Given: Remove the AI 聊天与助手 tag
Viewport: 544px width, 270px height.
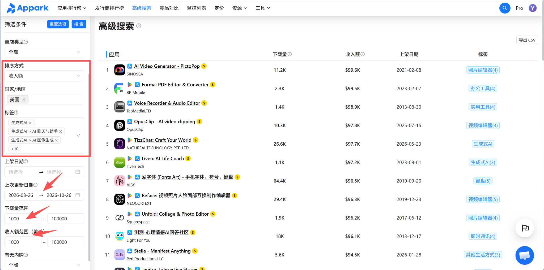Looking at the screenshot, I should (61, 131).
